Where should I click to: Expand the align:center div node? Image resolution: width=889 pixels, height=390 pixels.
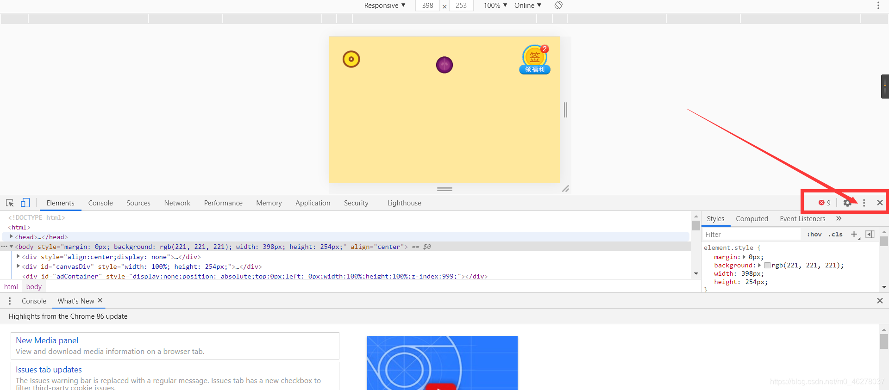(18, 256)
